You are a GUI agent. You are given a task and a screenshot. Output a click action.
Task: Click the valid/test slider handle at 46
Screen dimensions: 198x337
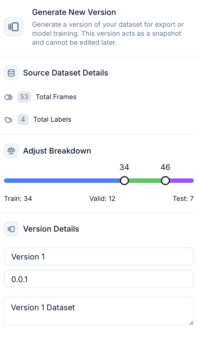(x=165, y=181)
